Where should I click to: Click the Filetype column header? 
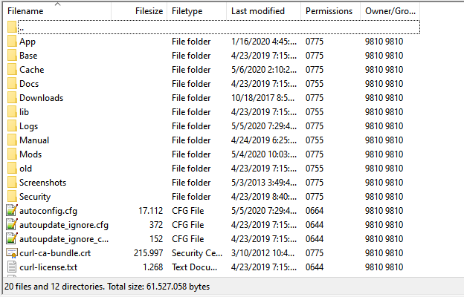pos(187,11)
